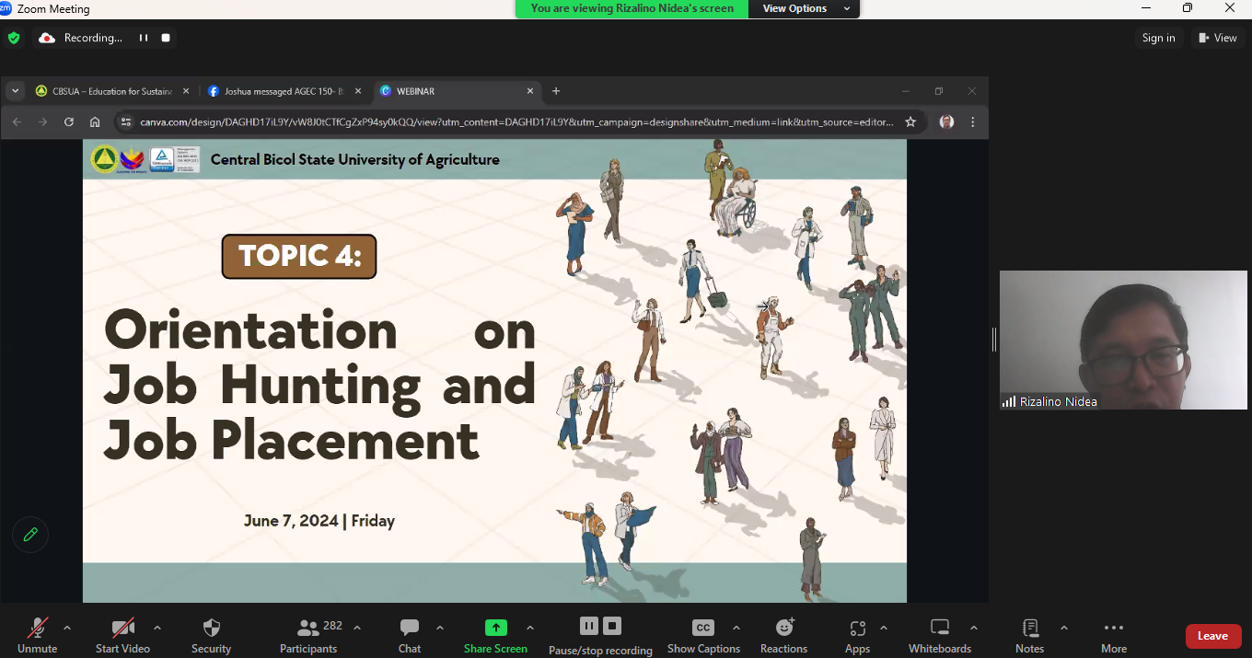Image resolution: width=1252 pixels, height=658 pixels.
Task: Click the red Leave button
Action: click(x=1212, y=636)
